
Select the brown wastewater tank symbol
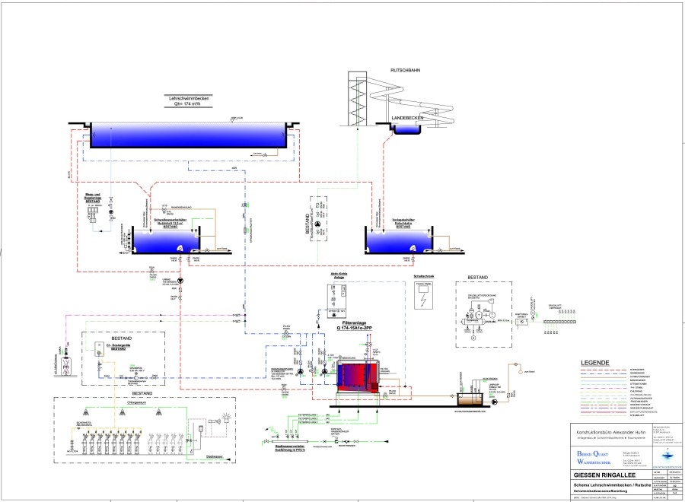pos(471,399)
